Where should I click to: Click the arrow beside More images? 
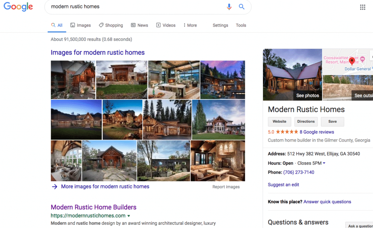coord(55,186)
